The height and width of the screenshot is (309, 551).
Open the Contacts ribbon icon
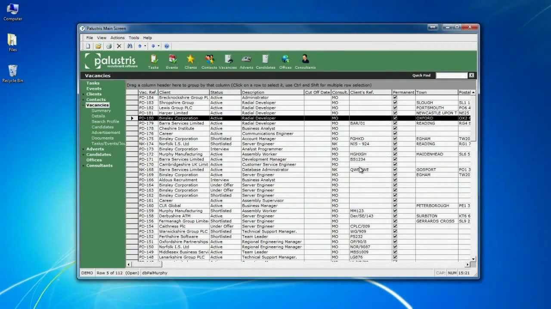click(x=209, y=61)
